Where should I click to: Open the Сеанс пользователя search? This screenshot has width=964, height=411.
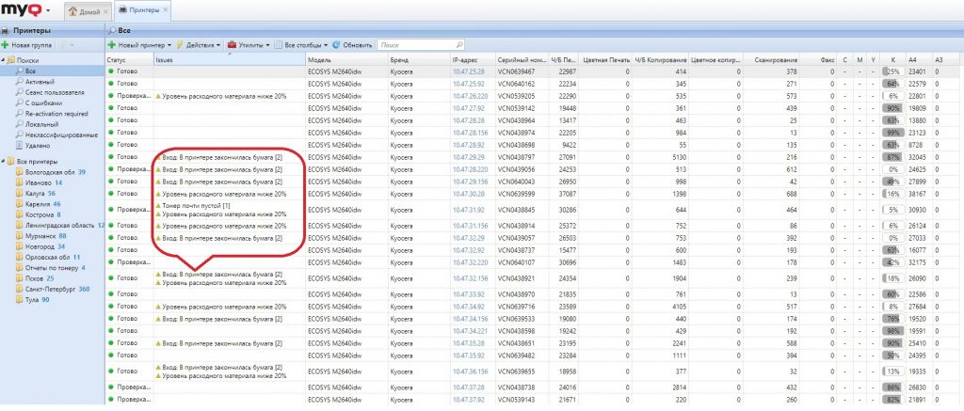tap(55, 92)
